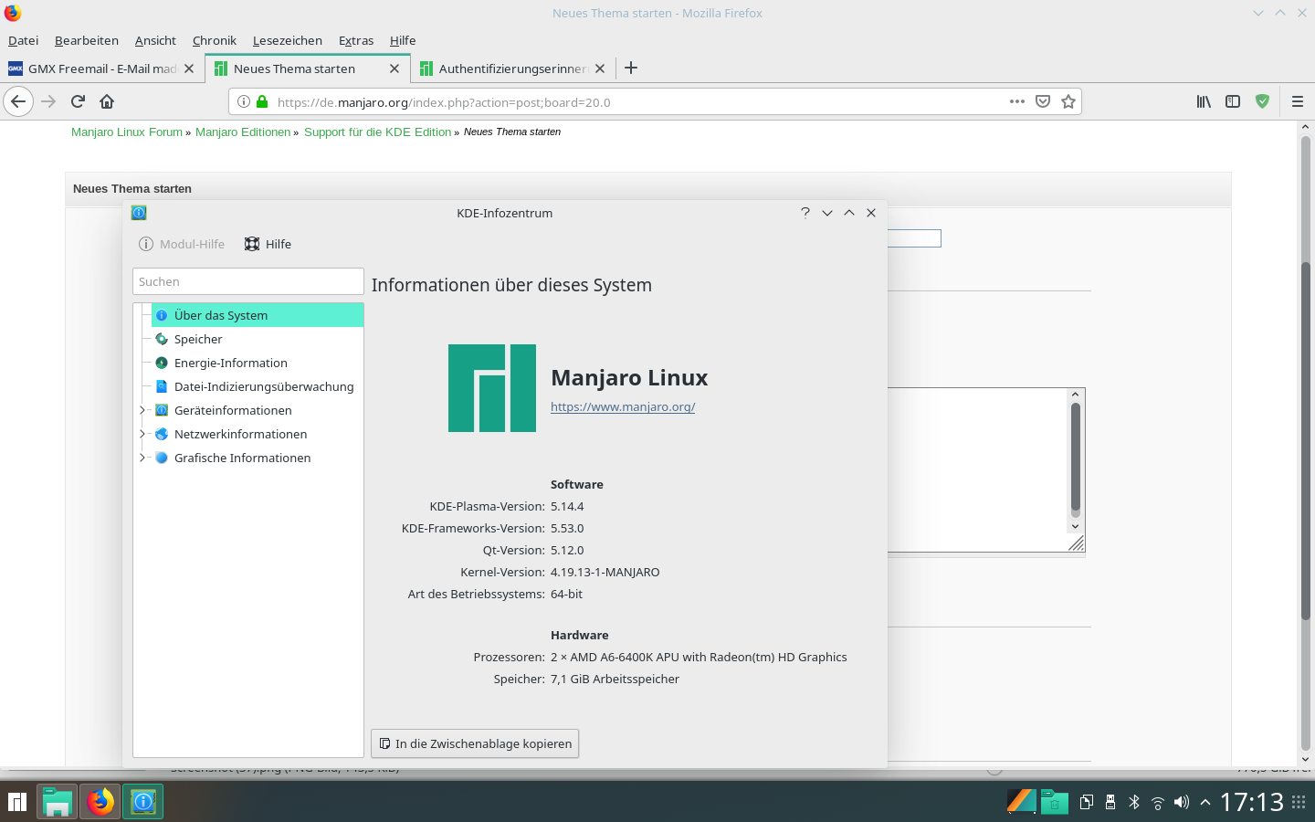Close the Authentifizierungserinnerung tab

tap(600, 68)
